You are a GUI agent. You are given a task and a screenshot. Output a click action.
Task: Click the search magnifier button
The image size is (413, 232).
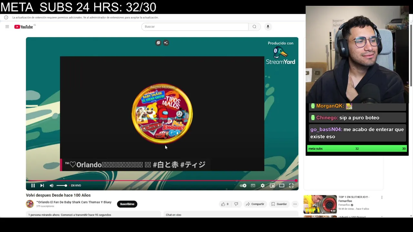(x=254, y=27)
